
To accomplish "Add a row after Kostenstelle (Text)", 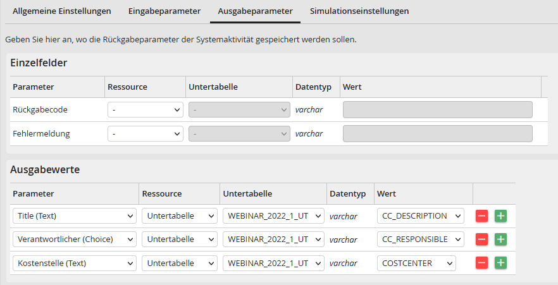I will pyautogui.click(x=500, y=263).
